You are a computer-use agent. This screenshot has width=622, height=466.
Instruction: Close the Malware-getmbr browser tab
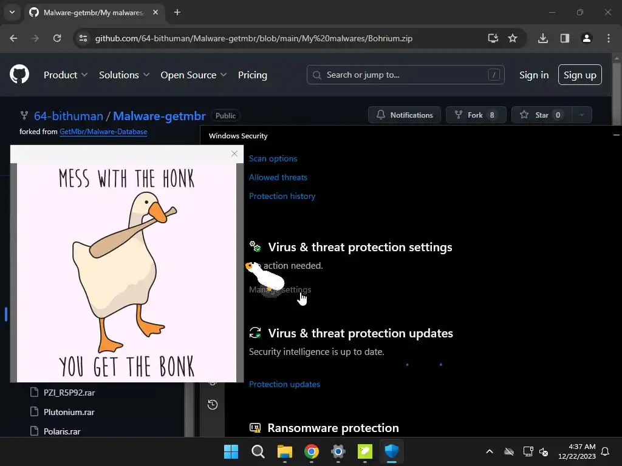pyautogui.click(x=155, y=12)
